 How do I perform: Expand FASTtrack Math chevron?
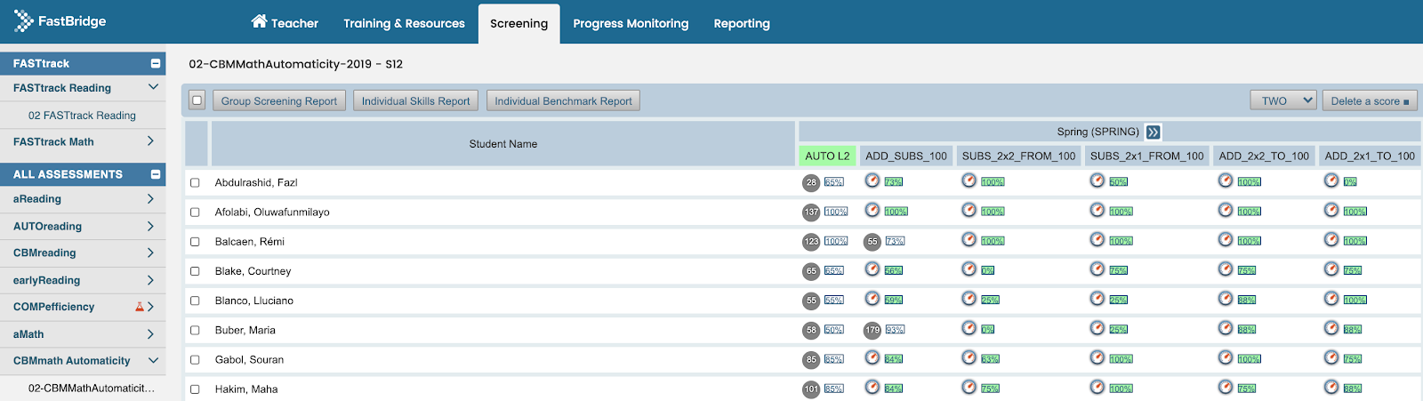click(x=150, y=141)
